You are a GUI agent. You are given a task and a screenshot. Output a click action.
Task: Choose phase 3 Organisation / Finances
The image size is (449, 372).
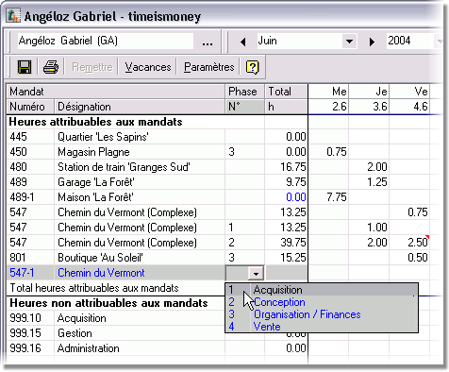click(322, 314)
